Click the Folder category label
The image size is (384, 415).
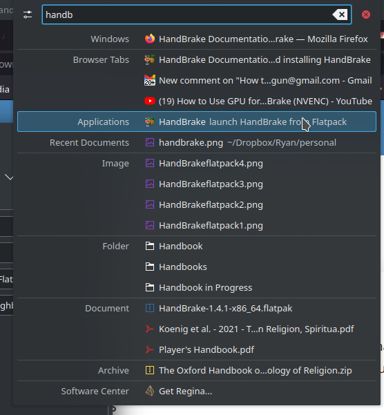point(115,246)
